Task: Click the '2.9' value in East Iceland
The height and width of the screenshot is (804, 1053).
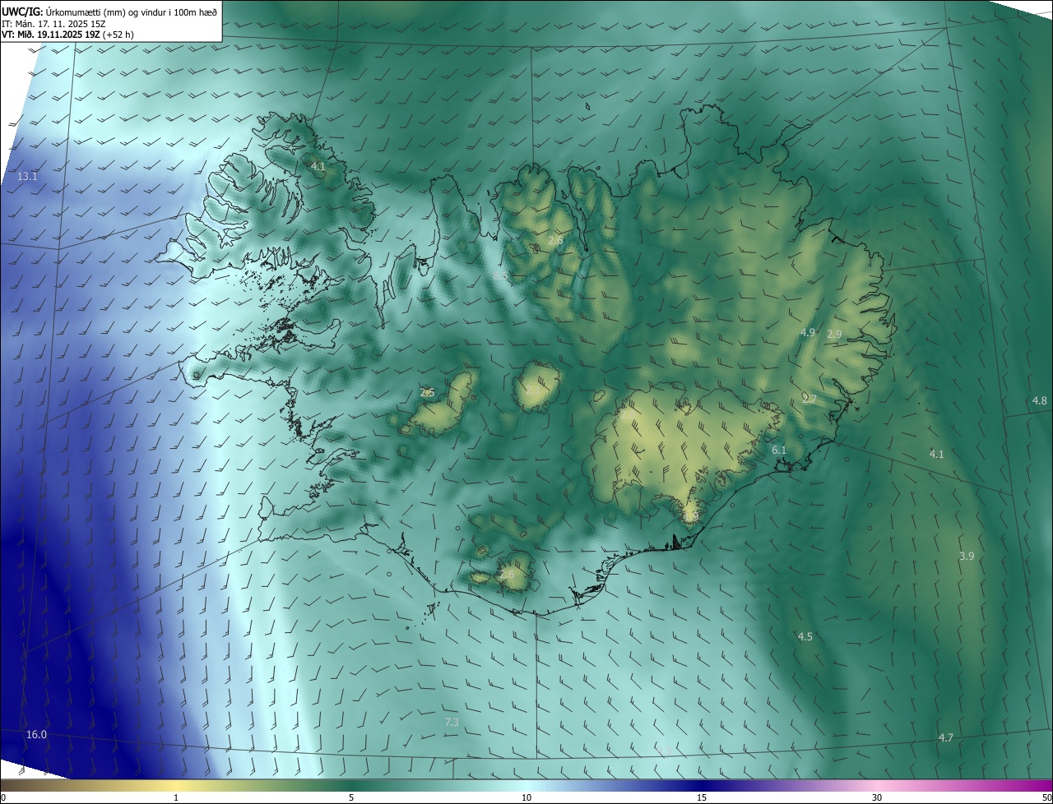Action: tap(834, 335)
